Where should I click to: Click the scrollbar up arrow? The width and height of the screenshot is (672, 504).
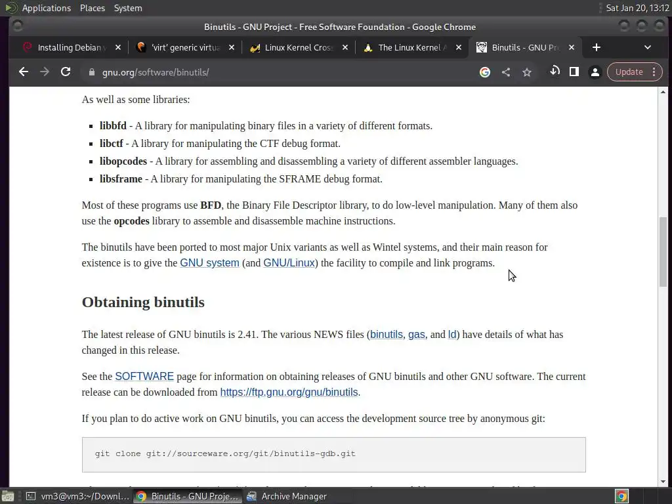(663, 92)
